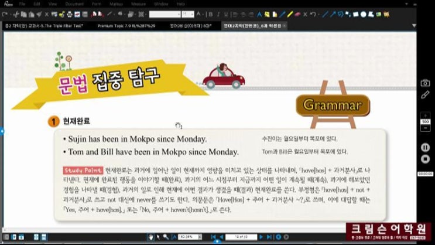The width and height of the screenshot is (435, 245).
Task: Go to the previous page
Action: 221,237
